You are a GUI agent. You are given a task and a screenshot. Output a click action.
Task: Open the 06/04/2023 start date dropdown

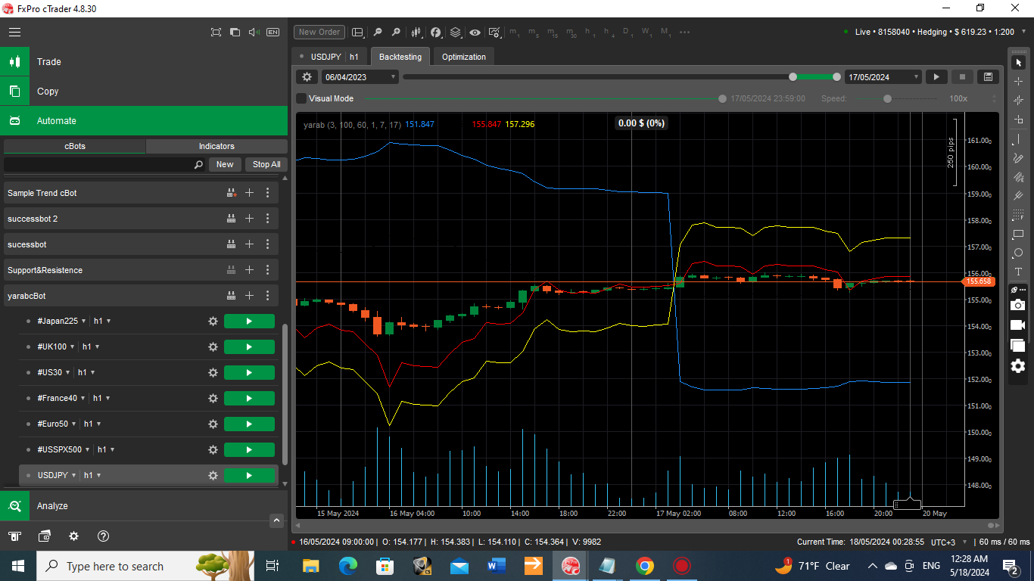click(360, 77)
